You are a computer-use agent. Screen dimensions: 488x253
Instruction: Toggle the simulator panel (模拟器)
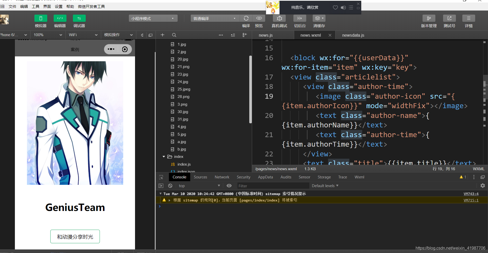[41, 18]
